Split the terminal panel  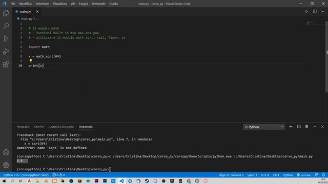click(299, 127)
